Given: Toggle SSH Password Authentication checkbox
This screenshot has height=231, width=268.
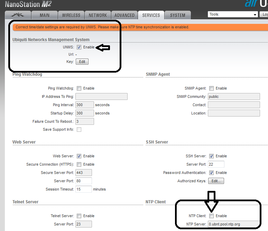Looking at the screenshot, I should coord(212,173).
